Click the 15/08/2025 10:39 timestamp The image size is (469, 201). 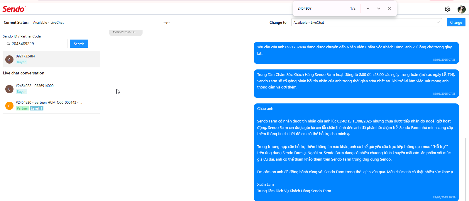pyautogui.click(x=444, y=197)
